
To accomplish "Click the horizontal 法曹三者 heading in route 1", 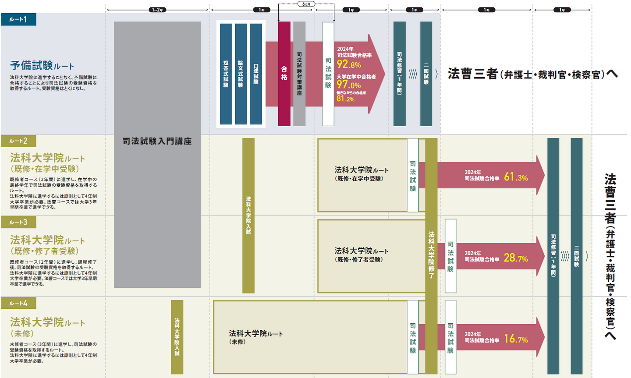I will [532, 74].
